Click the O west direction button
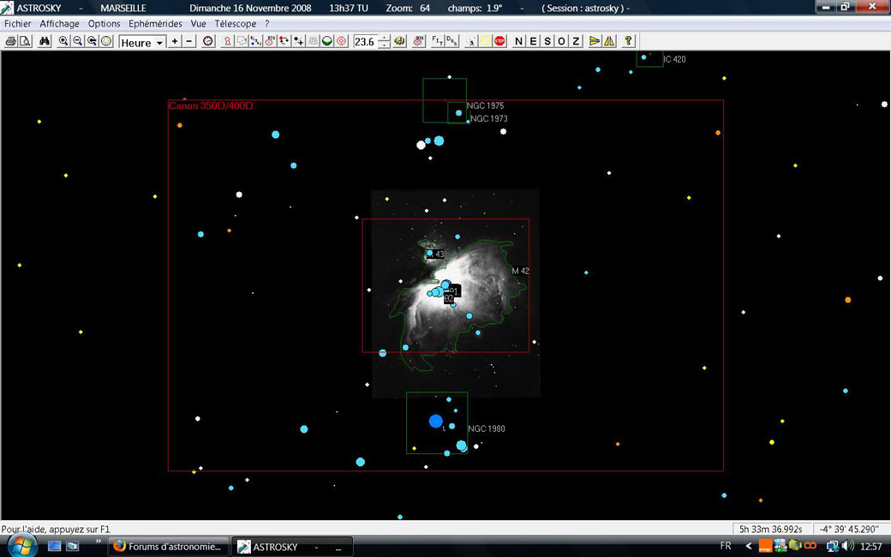891x557 pixels. 561,41
